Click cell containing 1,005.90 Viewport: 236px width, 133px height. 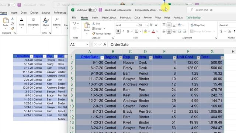coord(212,112)
